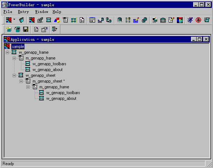Collapse the m_genapp_sheet * node
Viewport: 213px width, 168px height.
tap(21, 81)
